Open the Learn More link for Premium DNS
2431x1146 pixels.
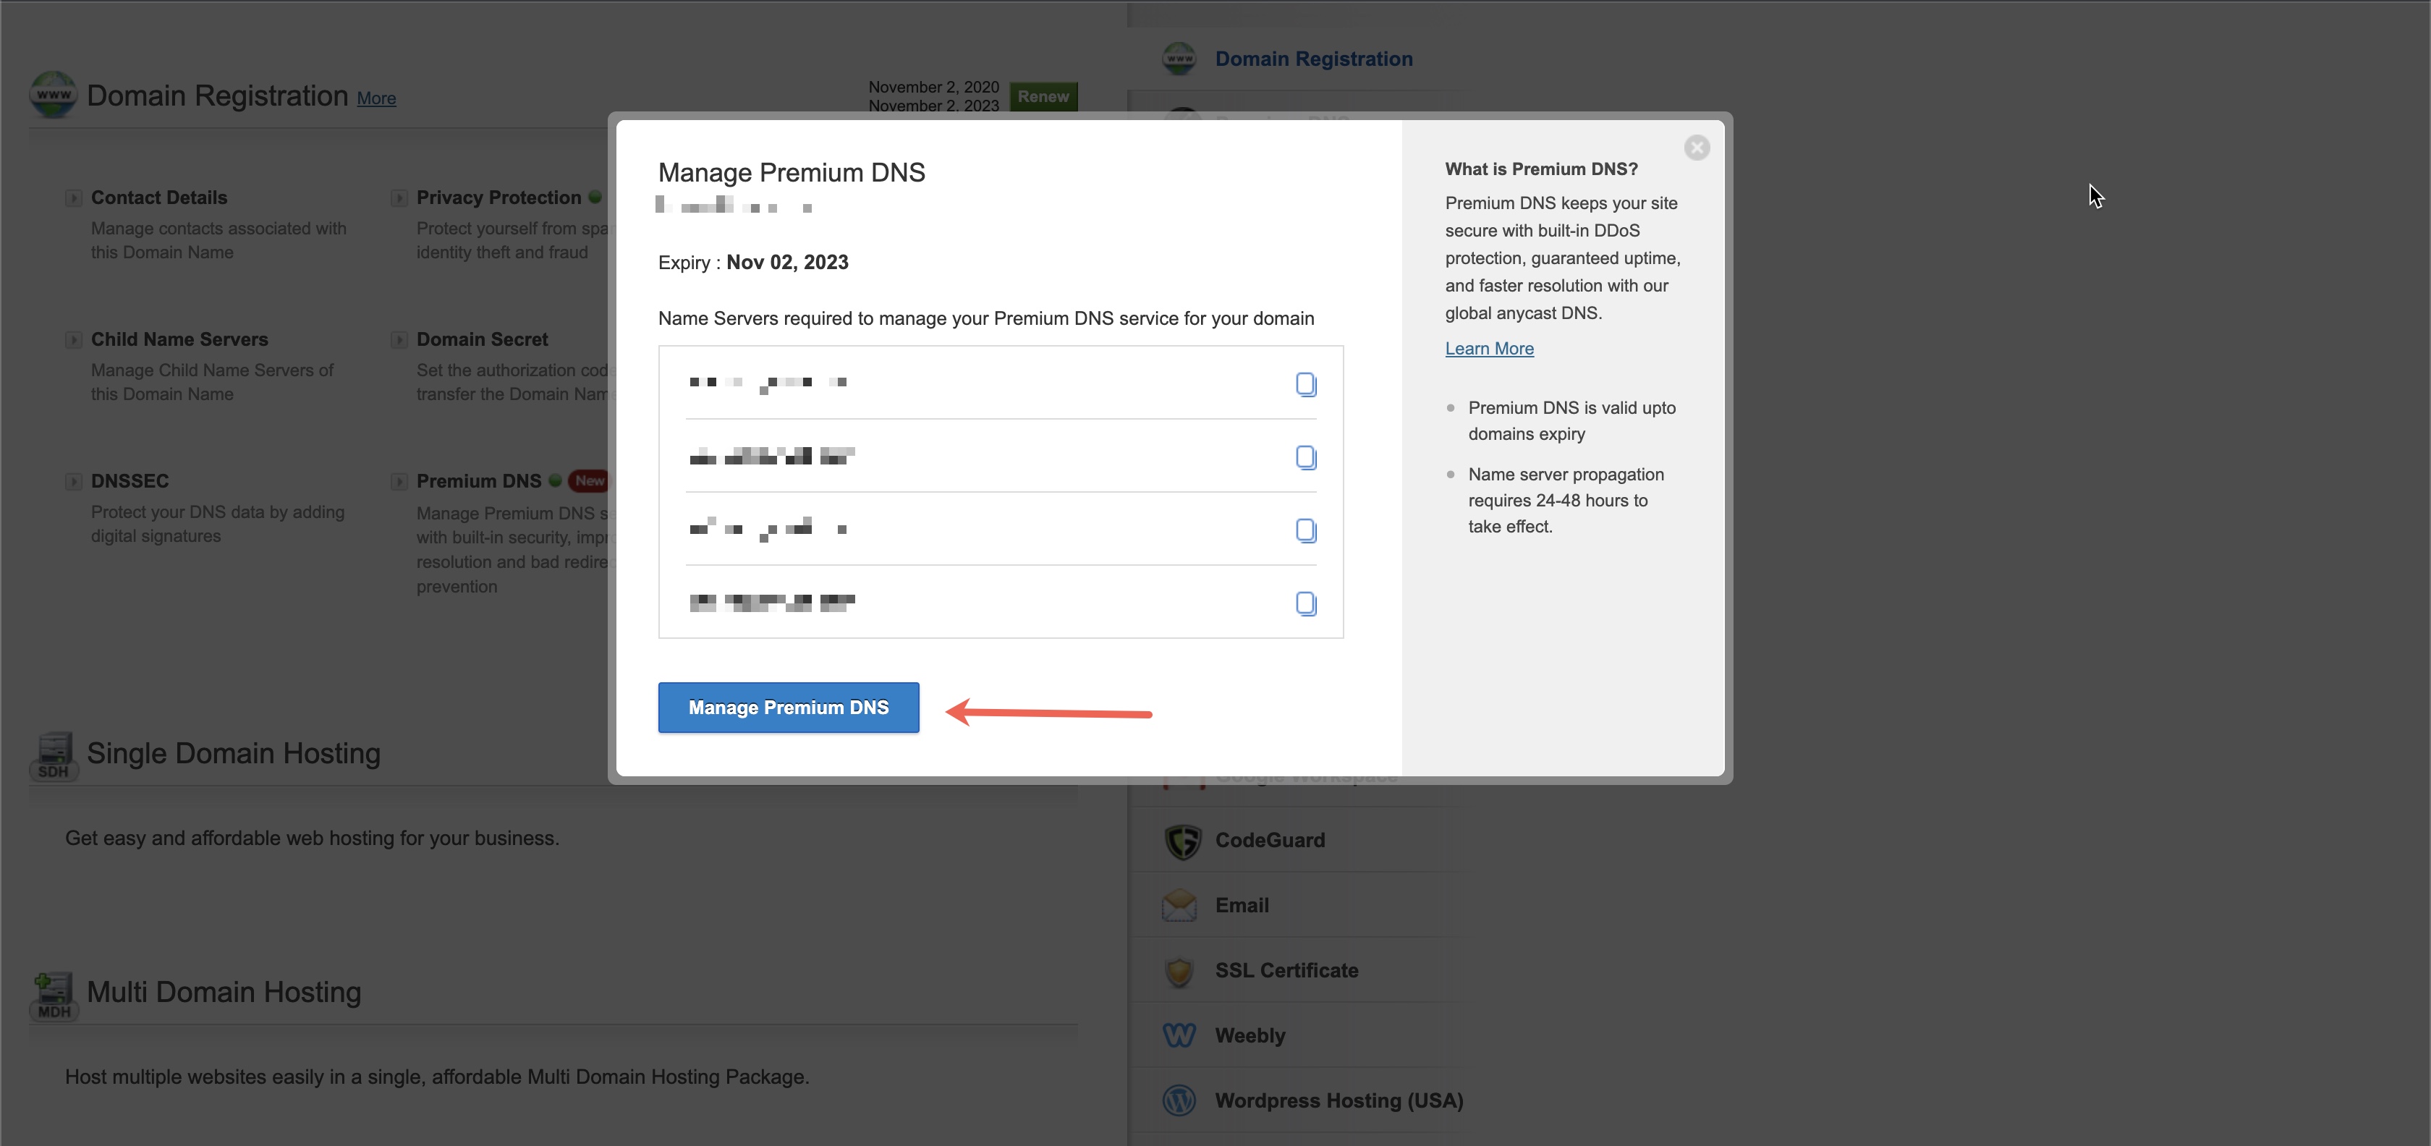coord(1488,347)
